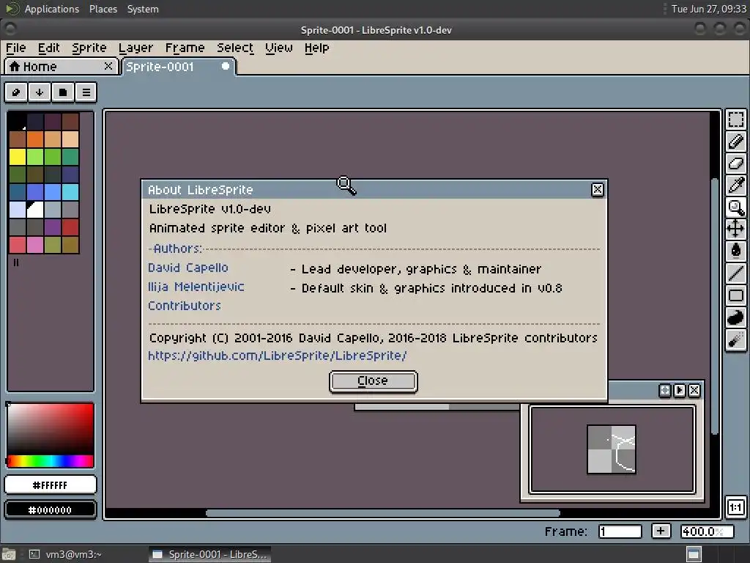Pick the purple palette swatch
Viewport: 750px width, 563px height.
tap(53, 227)
